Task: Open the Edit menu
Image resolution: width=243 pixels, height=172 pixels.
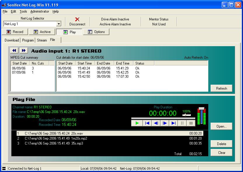Action: [13, 11]
